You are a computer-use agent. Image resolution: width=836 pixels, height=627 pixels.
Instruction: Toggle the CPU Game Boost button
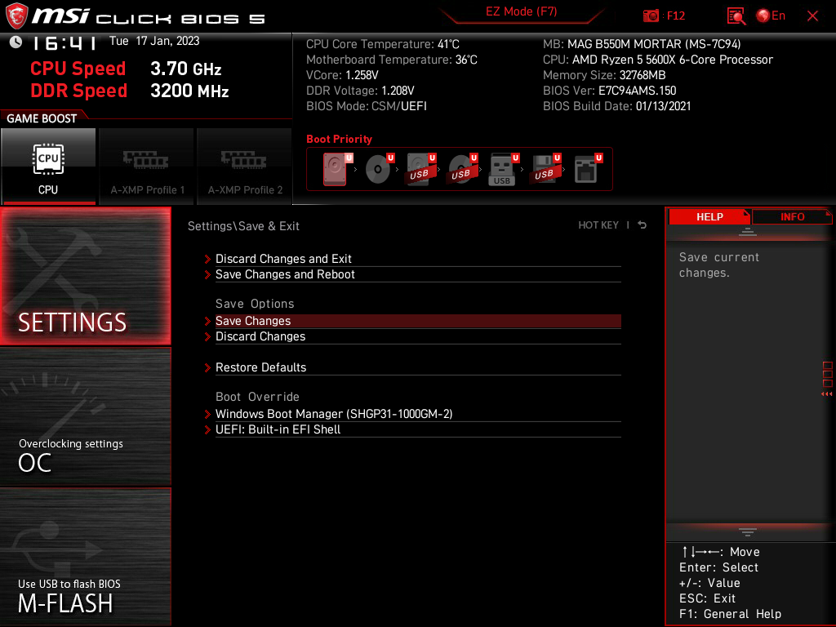coord(48,167)
